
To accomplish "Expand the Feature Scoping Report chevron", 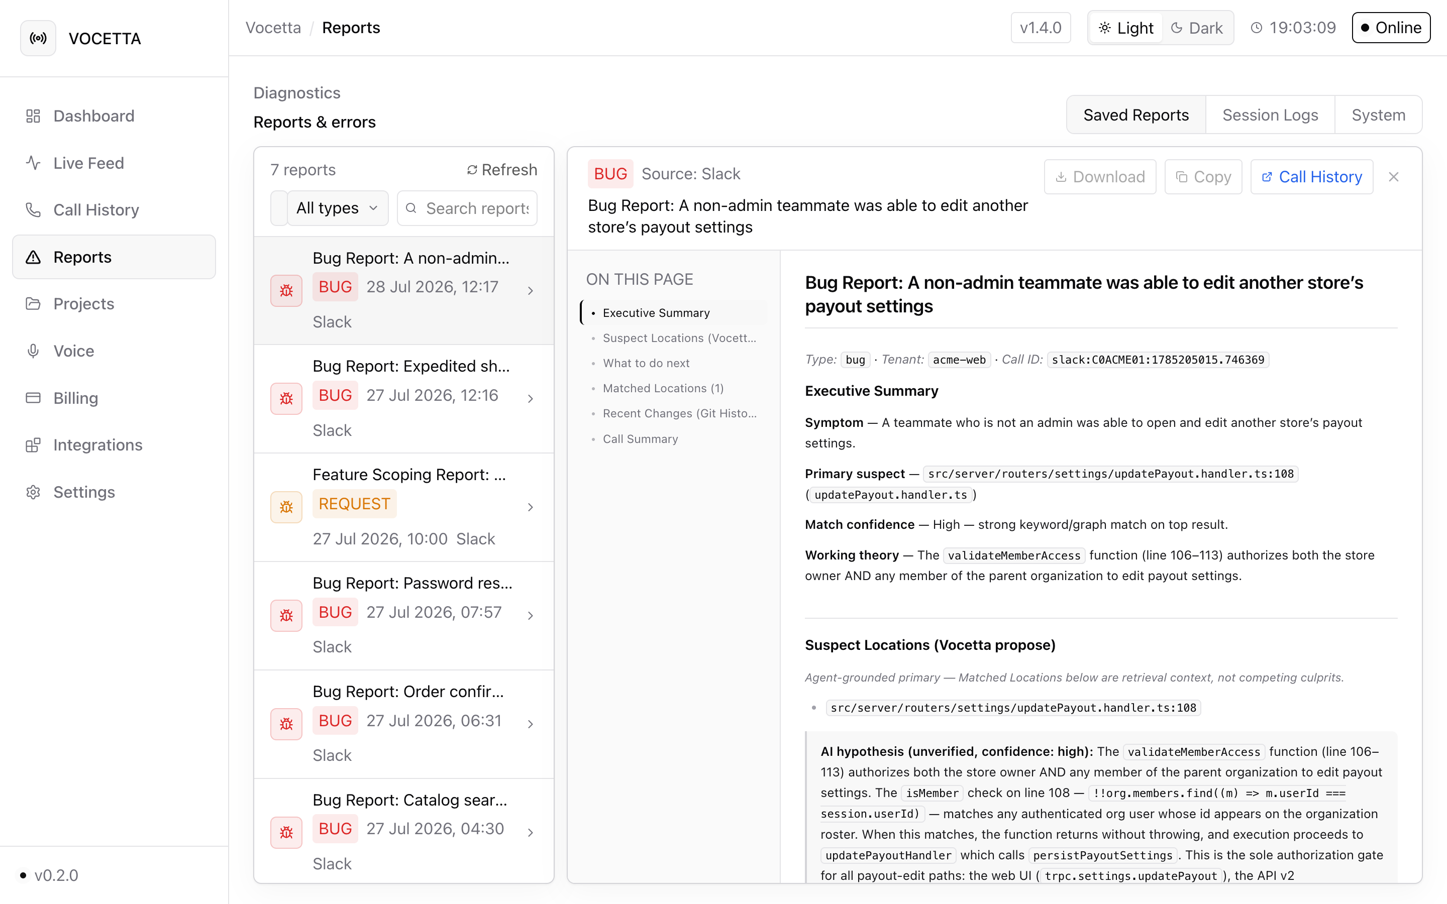I will (x=531, y=507).
